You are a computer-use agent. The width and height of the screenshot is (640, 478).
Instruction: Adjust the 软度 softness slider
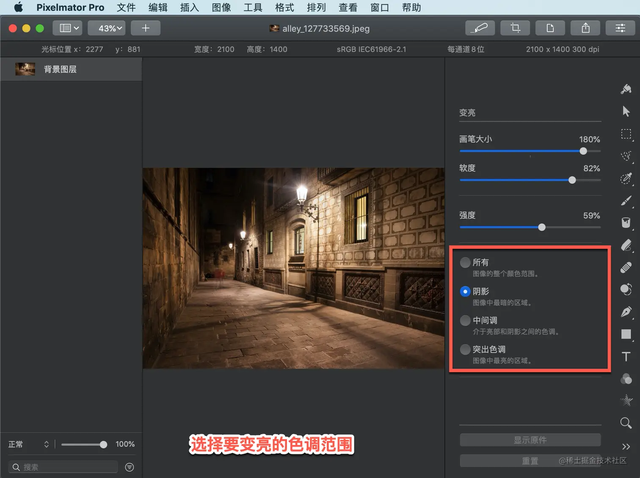click(x=530, y=180)
